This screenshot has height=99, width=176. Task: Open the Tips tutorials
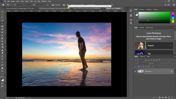(154, 53)
